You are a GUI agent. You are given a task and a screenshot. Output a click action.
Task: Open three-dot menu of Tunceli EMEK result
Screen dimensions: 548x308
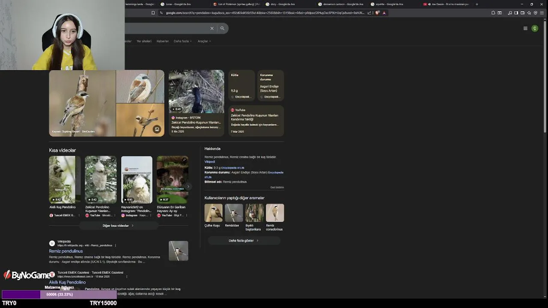tap(126, 277)
